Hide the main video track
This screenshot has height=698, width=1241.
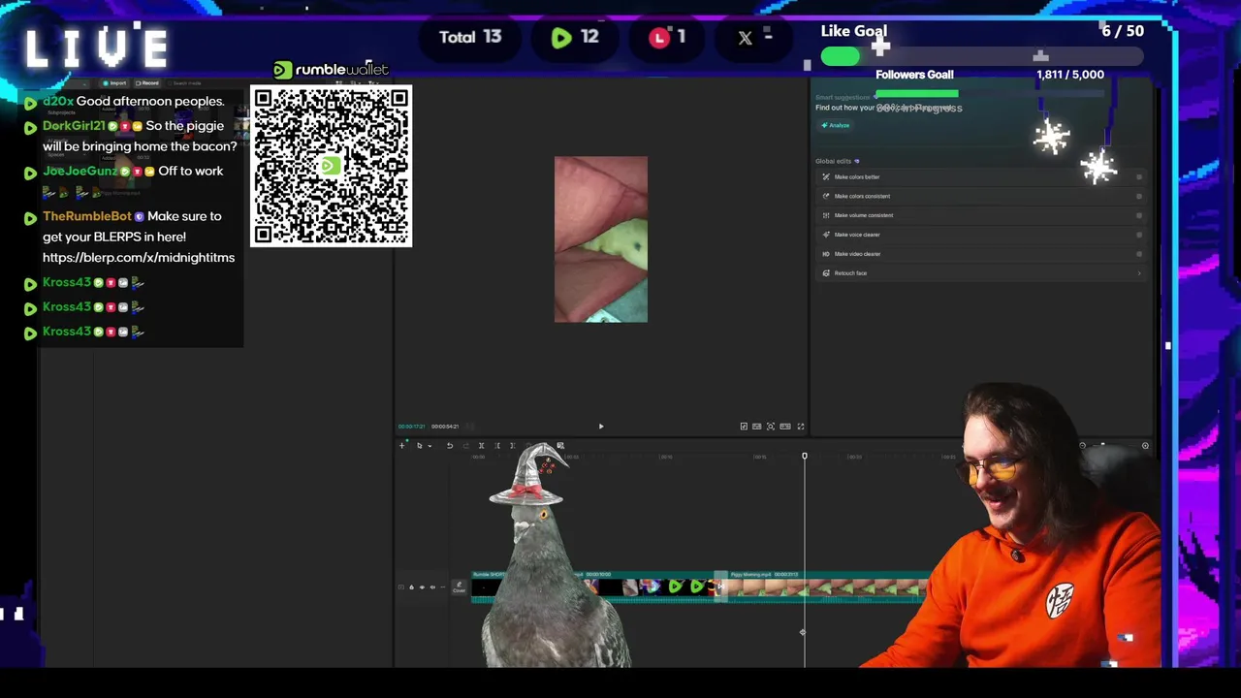click(x=422, y=587)
